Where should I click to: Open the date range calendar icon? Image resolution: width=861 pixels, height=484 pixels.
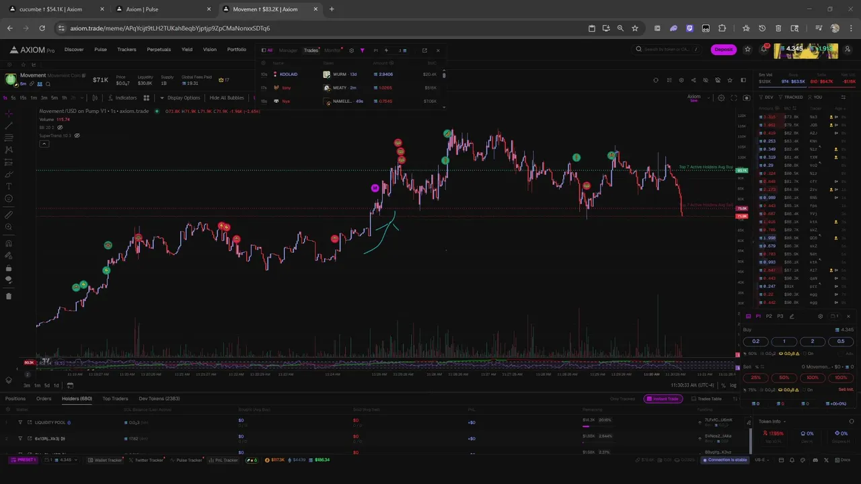click(x=70, y=385)
